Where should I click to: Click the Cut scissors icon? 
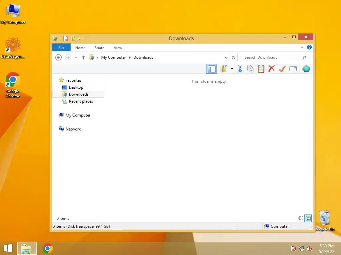(x=240, y=69)
